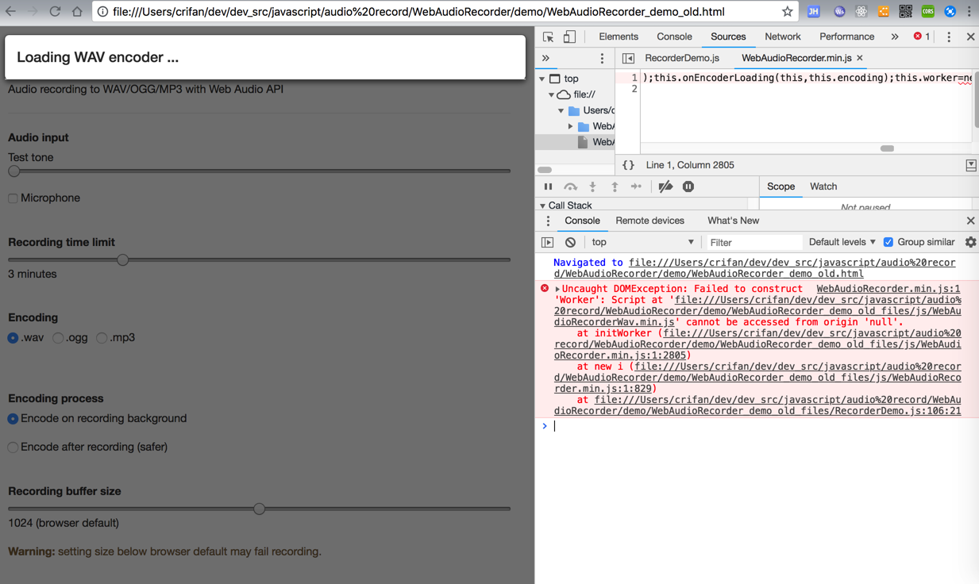Screen dimensions: 979x584
Task: Open the browser home page
Action: (x=77, y=12)
